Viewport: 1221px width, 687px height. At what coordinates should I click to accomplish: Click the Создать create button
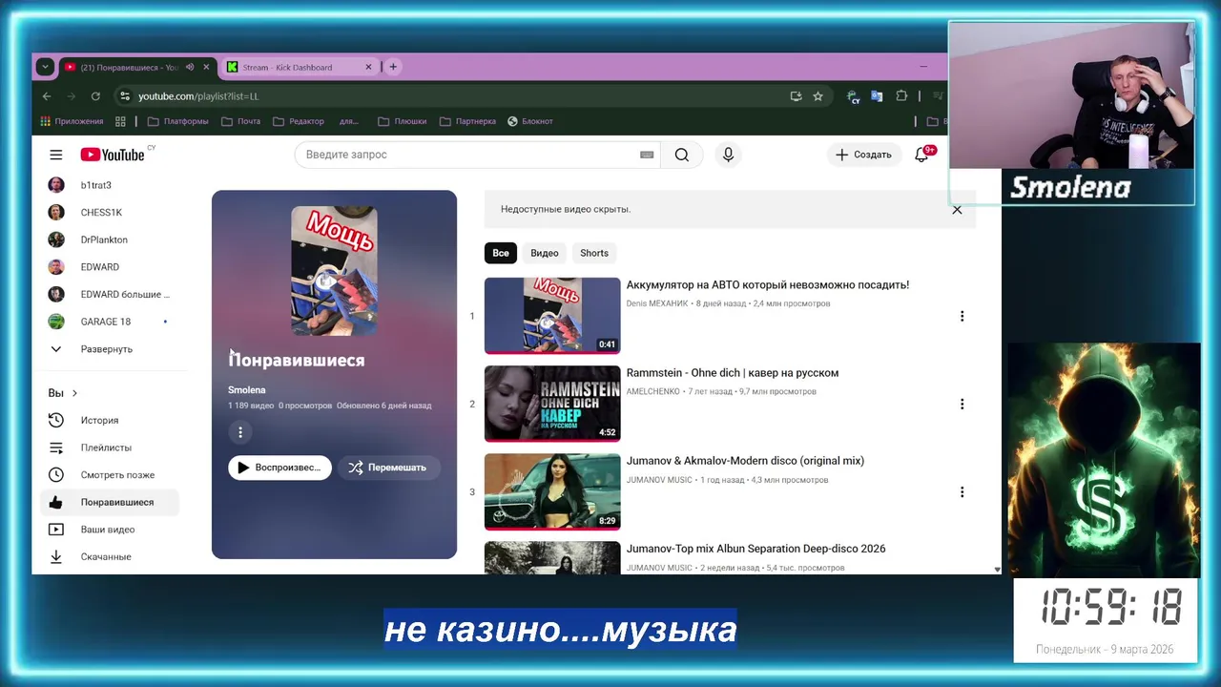point(864,155)
